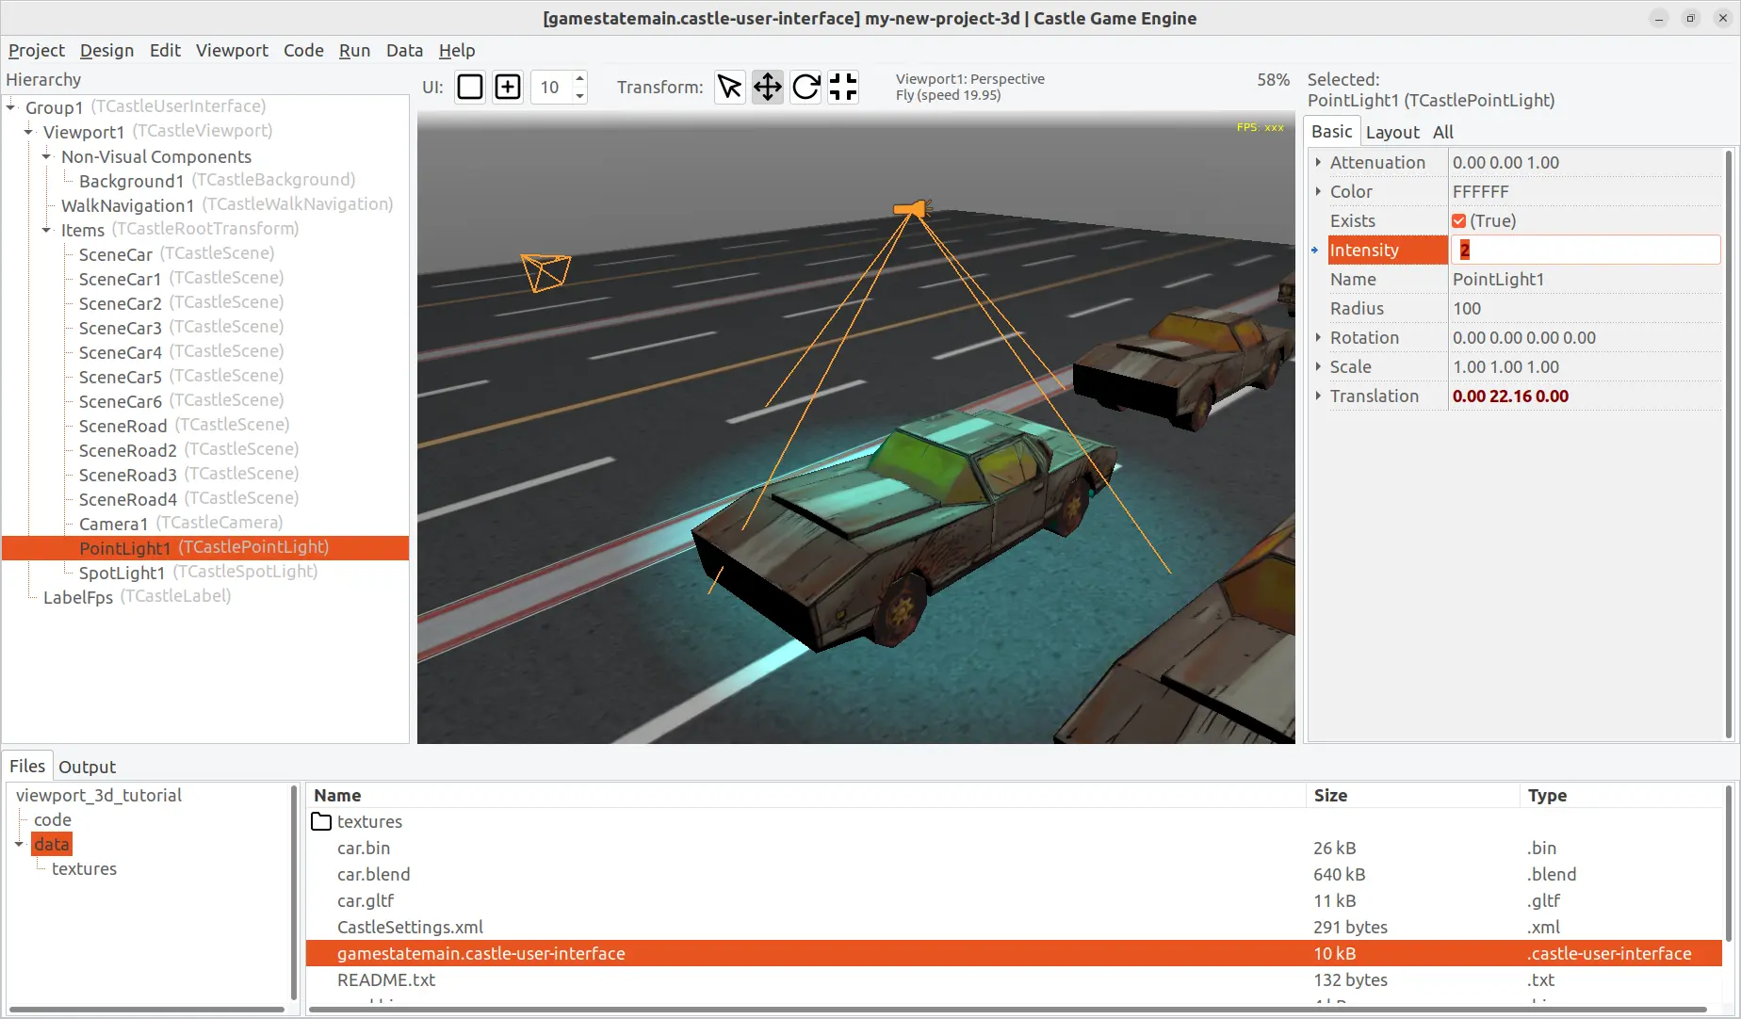The image size is (1741, 1019).
Task: Increase the UI snap value with up arrow
Action: click(579, 78)
